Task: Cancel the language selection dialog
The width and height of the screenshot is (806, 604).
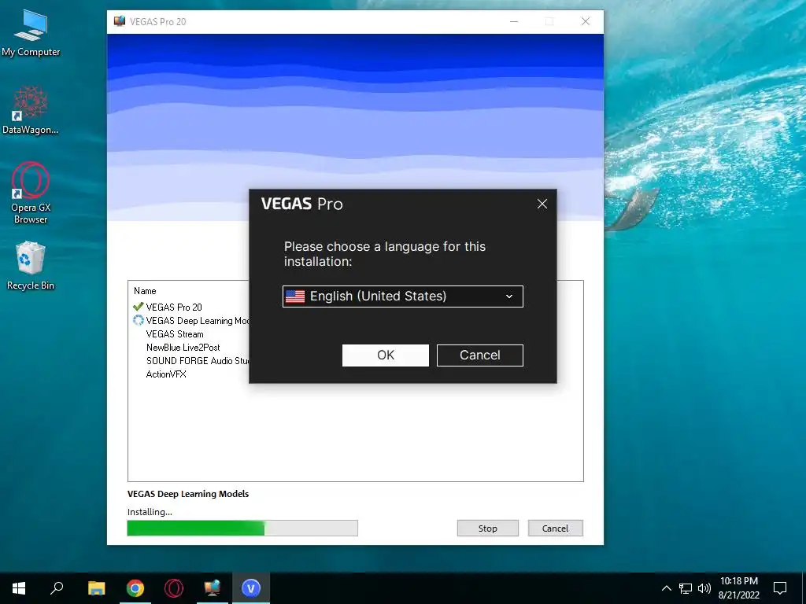Action: [479, 355]
